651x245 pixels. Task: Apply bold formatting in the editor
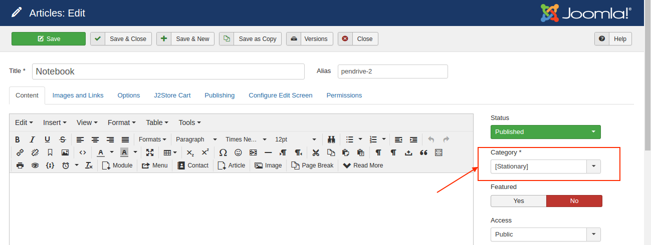[x=18, y=139]
